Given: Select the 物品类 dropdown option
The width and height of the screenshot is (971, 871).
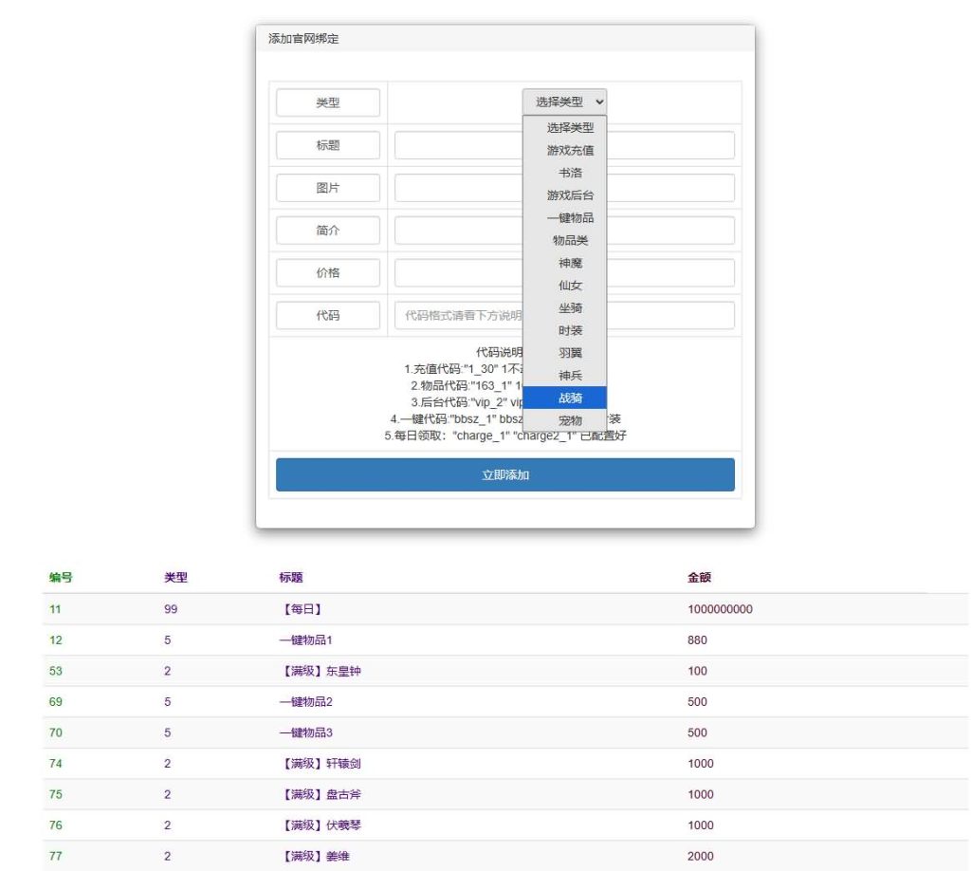Looking at the screenshot, I should tap(569, 241).
